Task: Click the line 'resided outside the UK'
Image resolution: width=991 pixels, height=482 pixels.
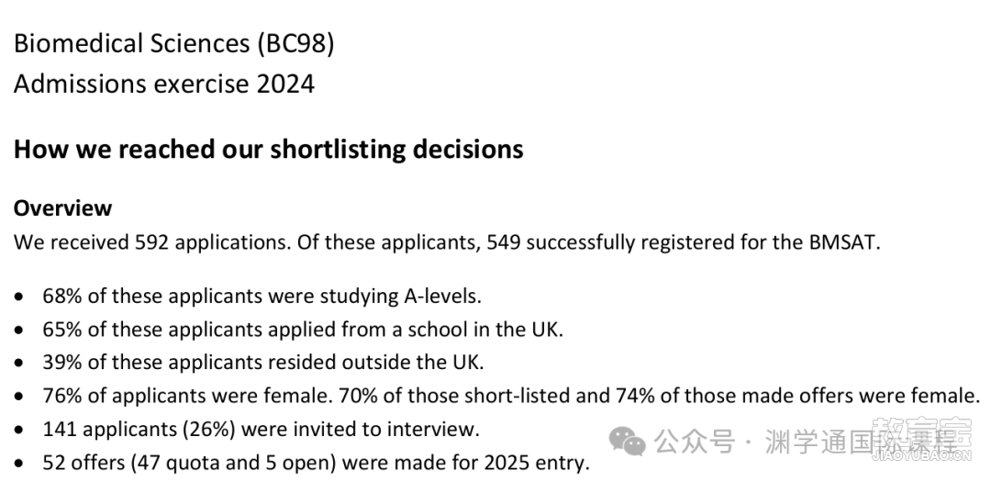Action: (263, 363)
